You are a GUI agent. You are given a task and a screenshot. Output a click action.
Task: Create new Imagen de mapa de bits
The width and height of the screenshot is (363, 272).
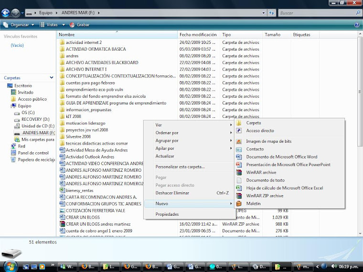[x=289, y=141]
